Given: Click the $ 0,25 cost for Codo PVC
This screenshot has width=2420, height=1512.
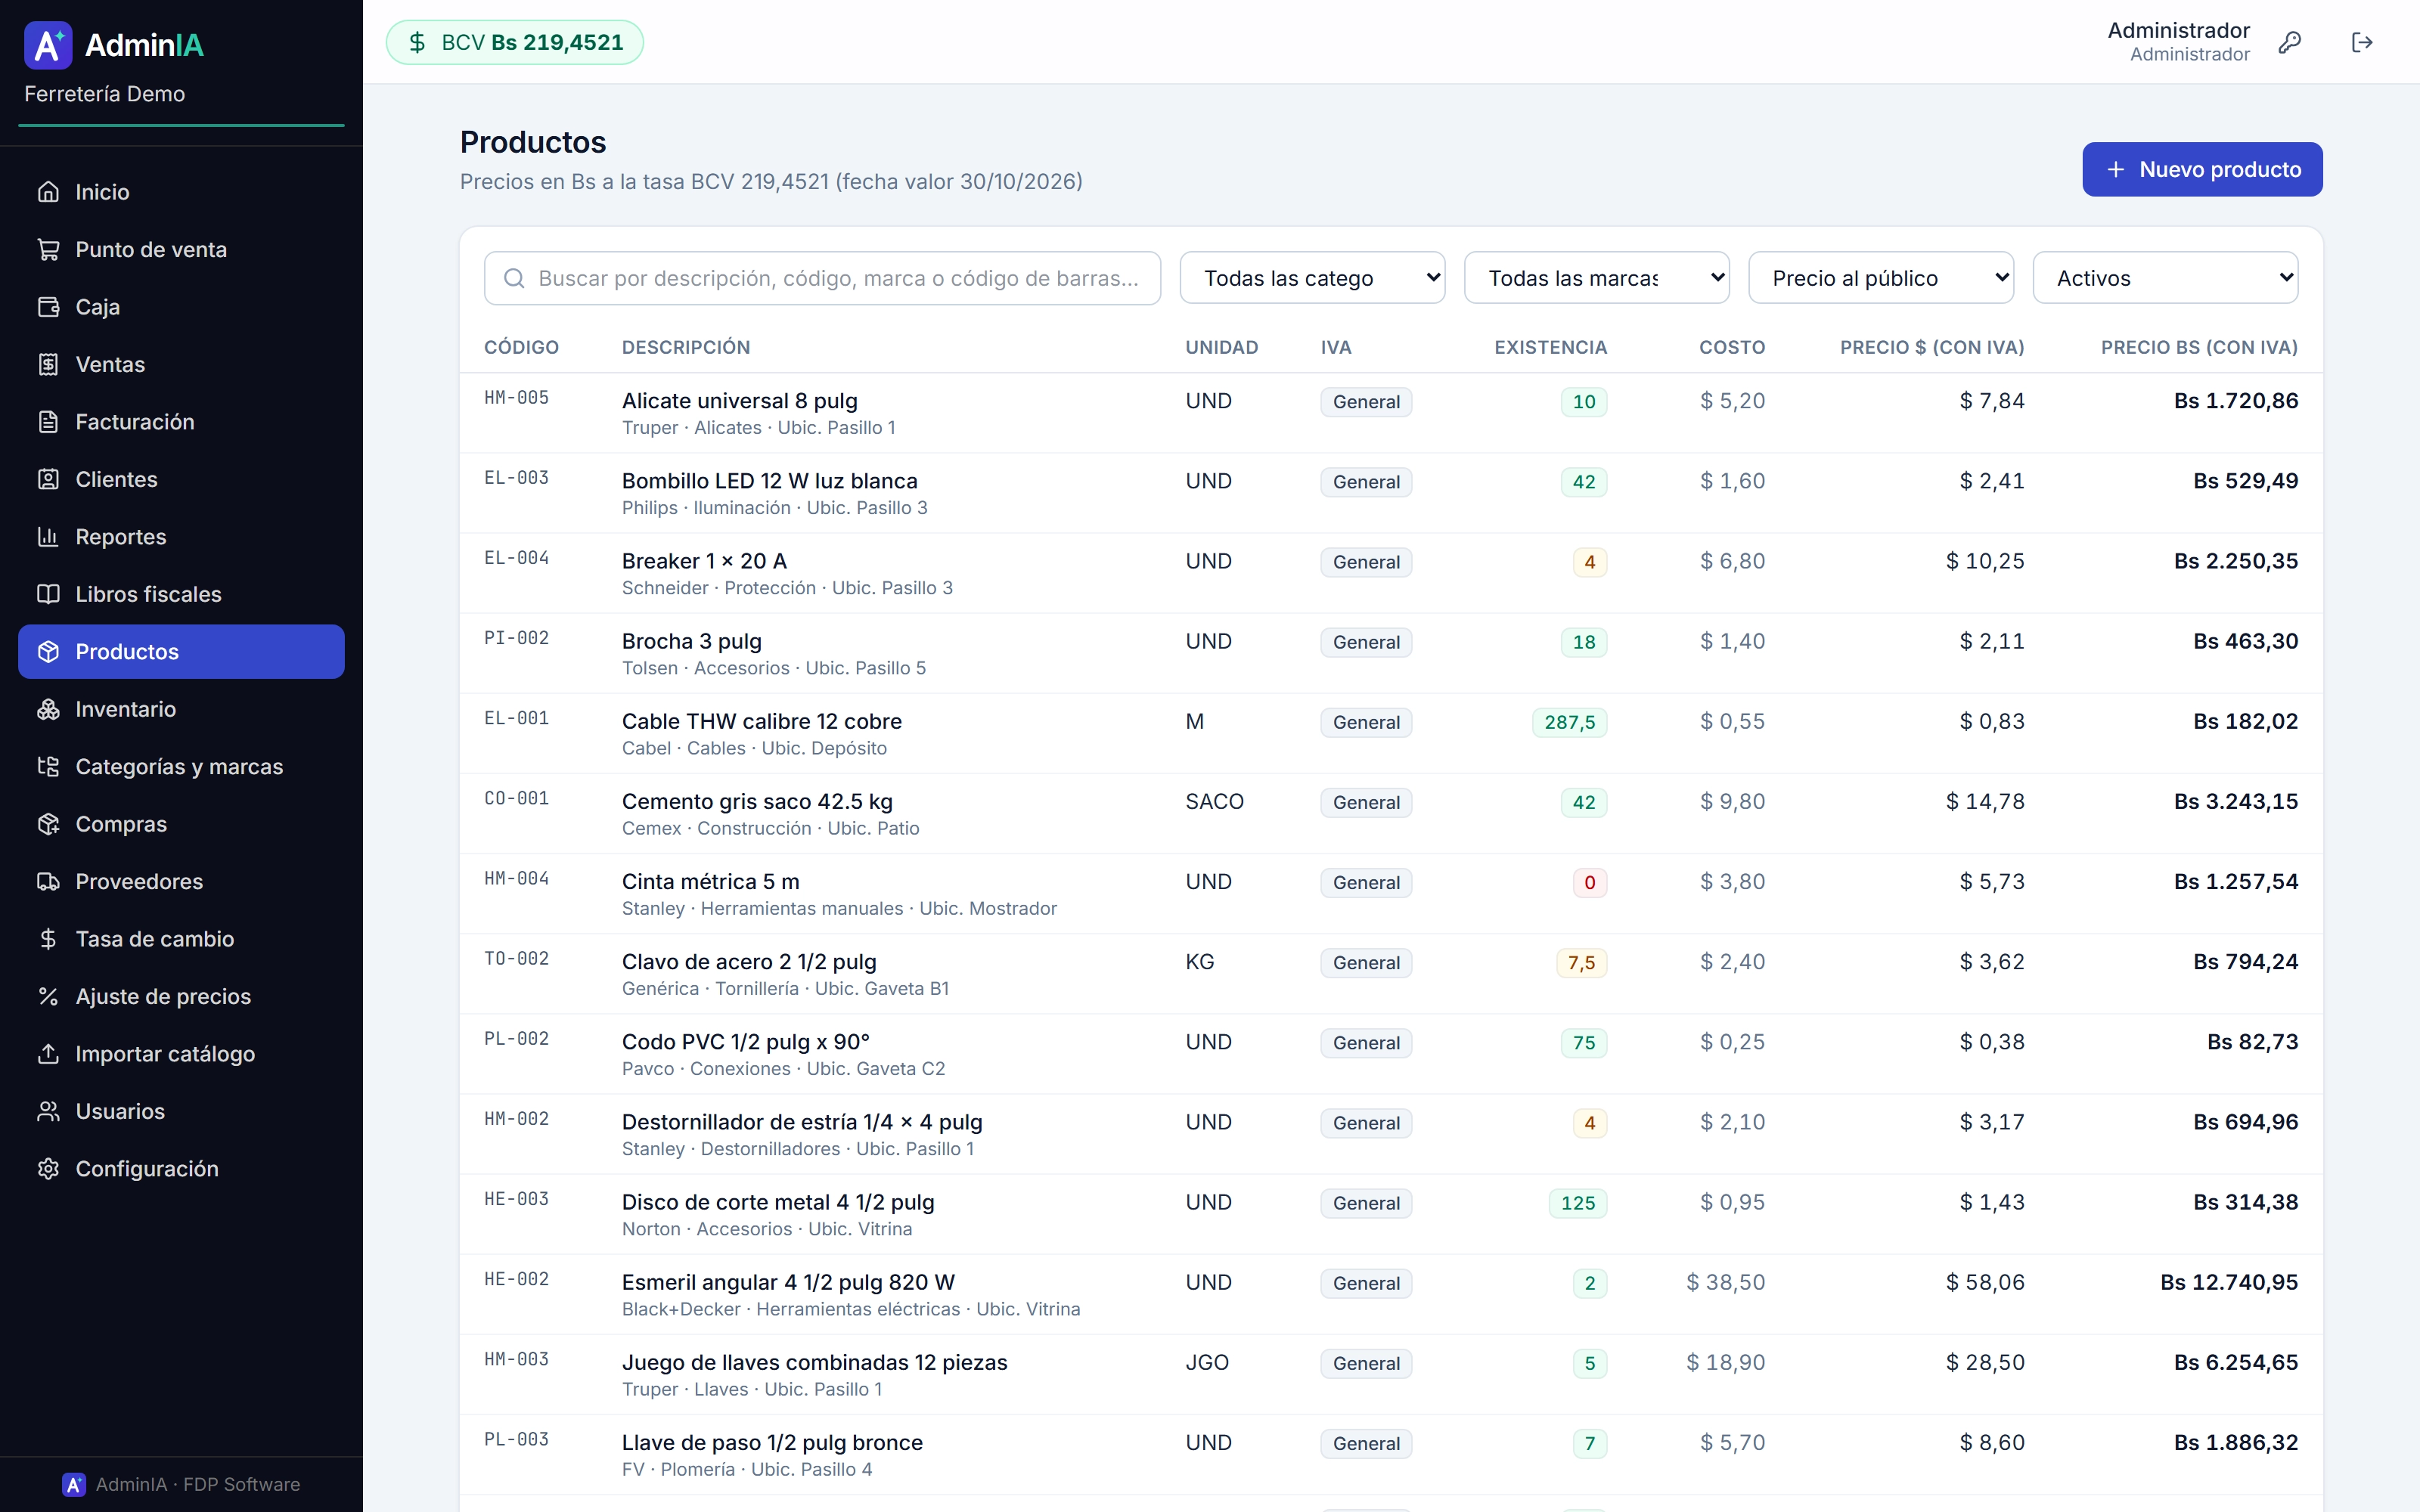Looking at the screenshot, I should pos(1732,1042).
